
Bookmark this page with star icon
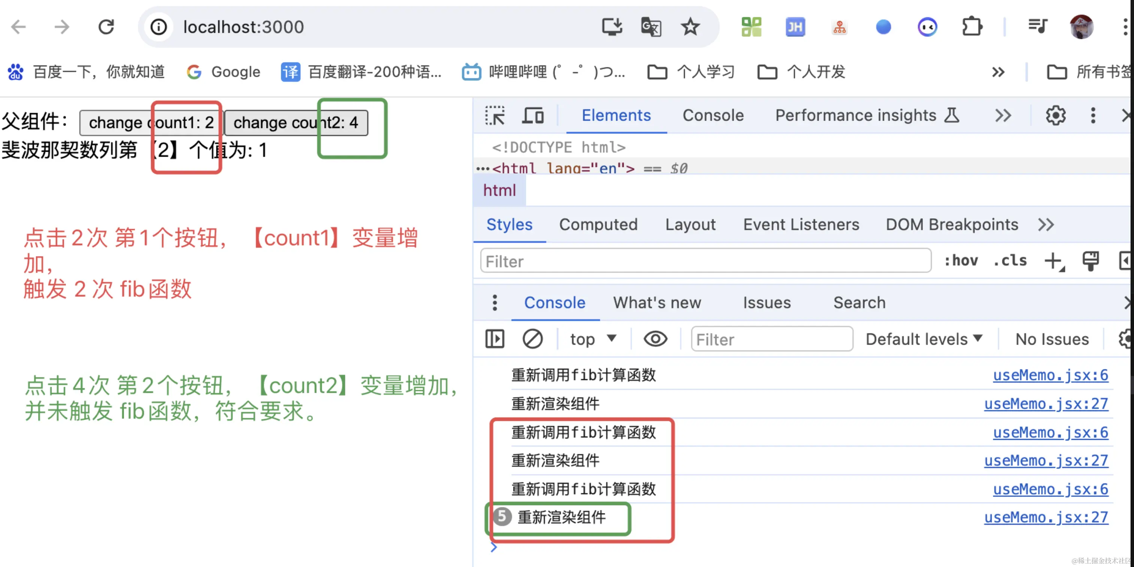pos(690,27)
